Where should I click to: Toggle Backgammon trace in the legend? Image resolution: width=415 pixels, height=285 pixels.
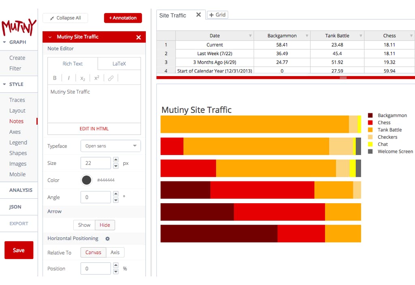click(387, 115)
